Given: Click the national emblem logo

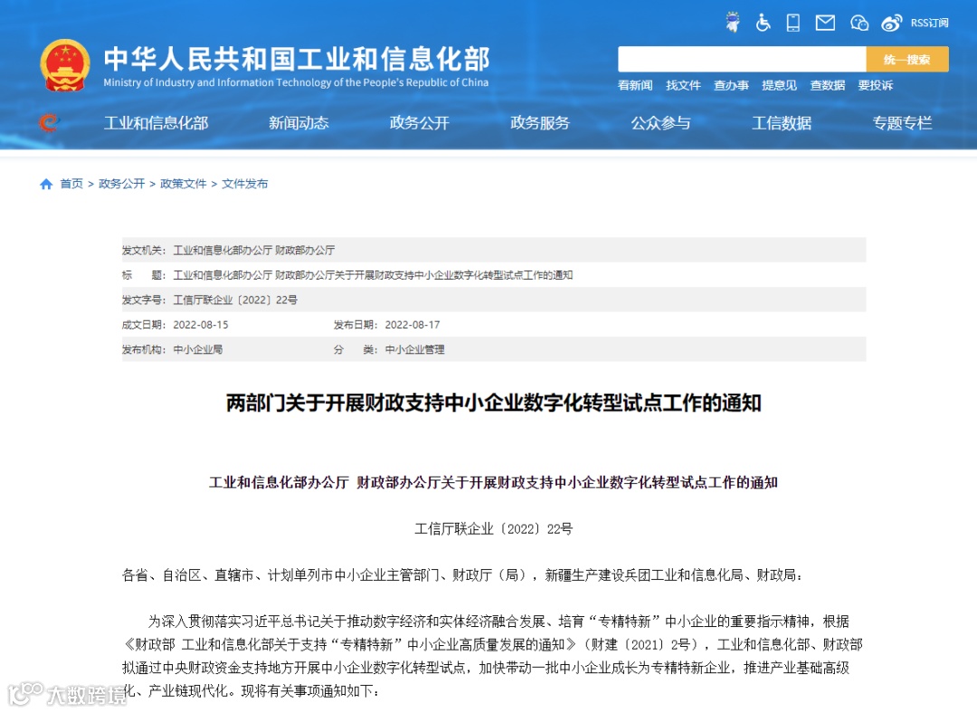Looking at the screenshot, I should coord(65,65).
